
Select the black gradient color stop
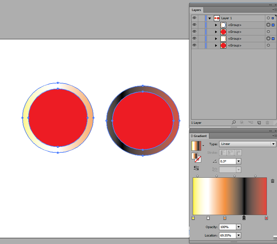[x=244, y=218]
